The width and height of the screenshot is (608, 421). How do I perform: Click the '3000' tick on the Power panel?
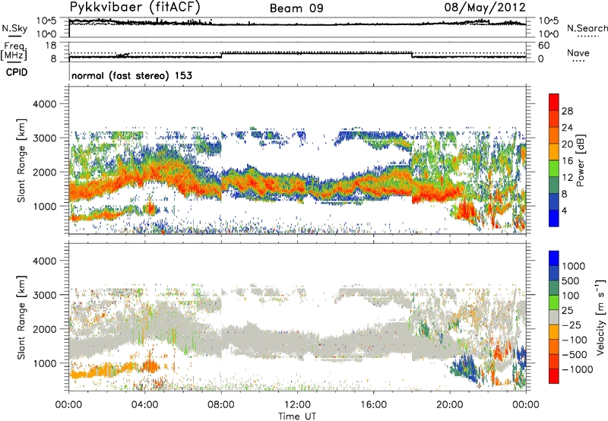45,138
